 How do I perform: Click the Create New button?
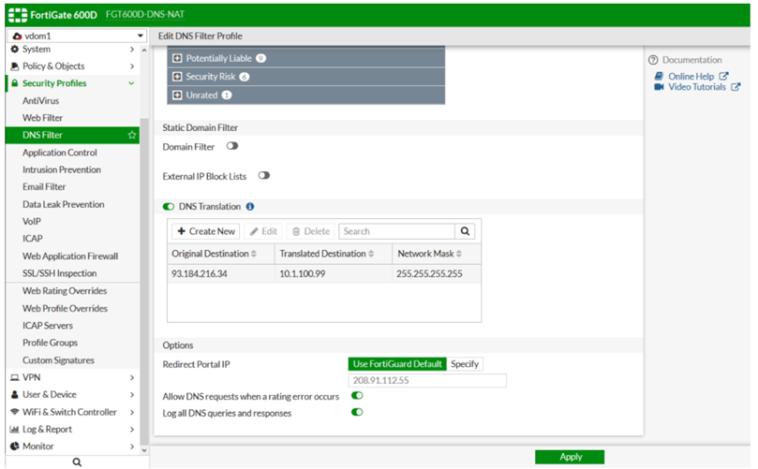(206, 231)
